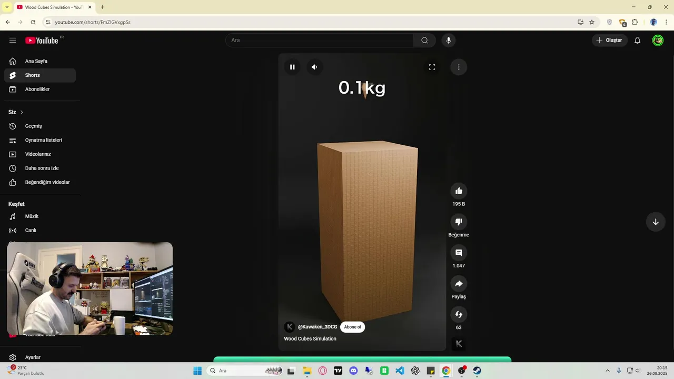
Task: Open Oynatma listeleri playlists
Action: [40, 140]
